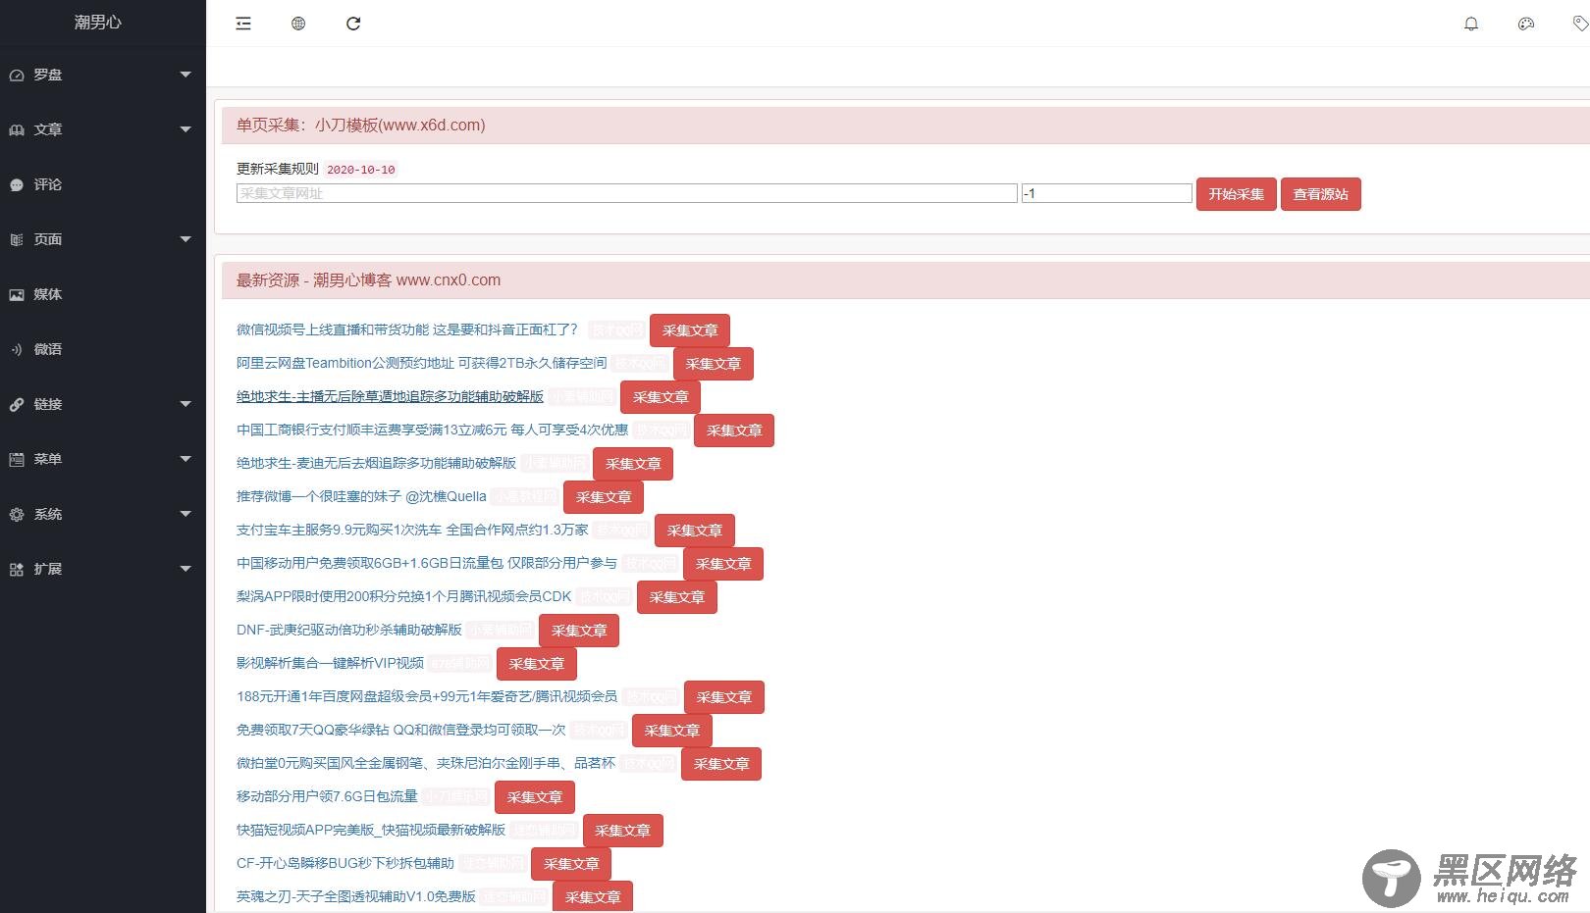Image resolution: width=1590 pixels, height=913 pixels.
Task: Click 采集文章 for 梨涡APP article
Action: point(677,597)
